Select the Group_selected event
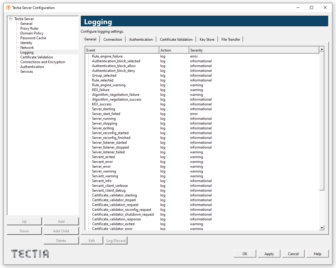 point(104,75)
